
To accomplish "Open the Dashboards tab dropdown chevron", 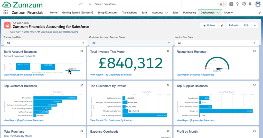I will pos(218,13).
